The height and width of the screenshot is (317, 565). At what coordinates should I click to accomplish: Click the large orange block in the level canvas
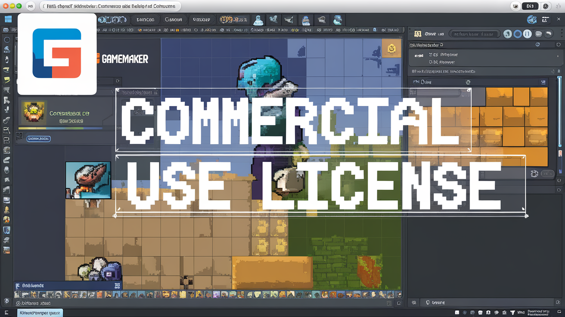pos(272,272)
